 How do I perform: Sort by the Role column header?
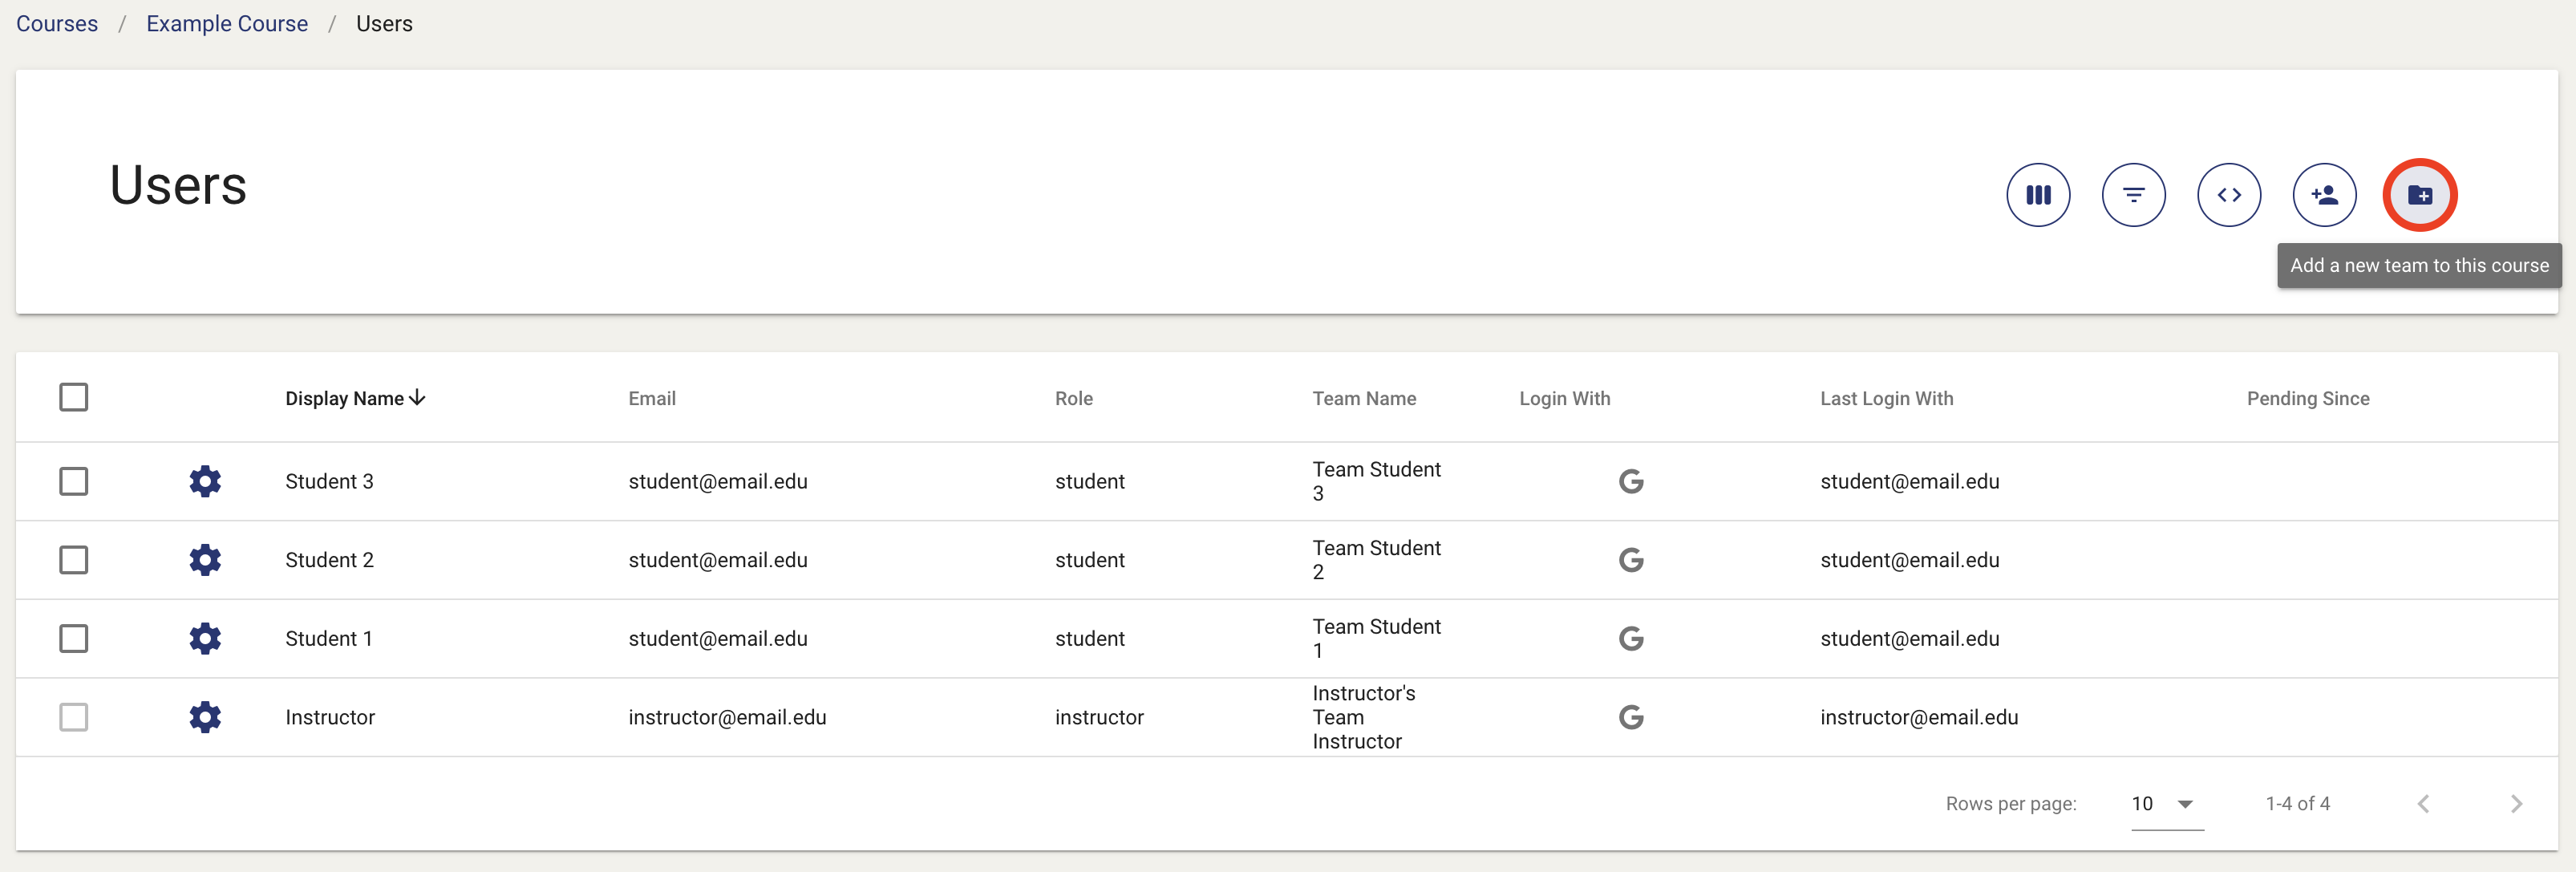click(1073, 398)
